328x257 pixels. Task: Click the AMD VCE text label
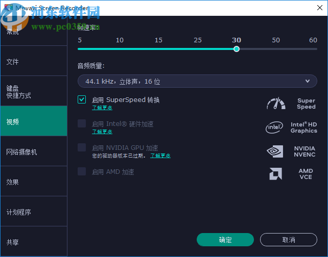pyautogui.click(x=306, y=174)
